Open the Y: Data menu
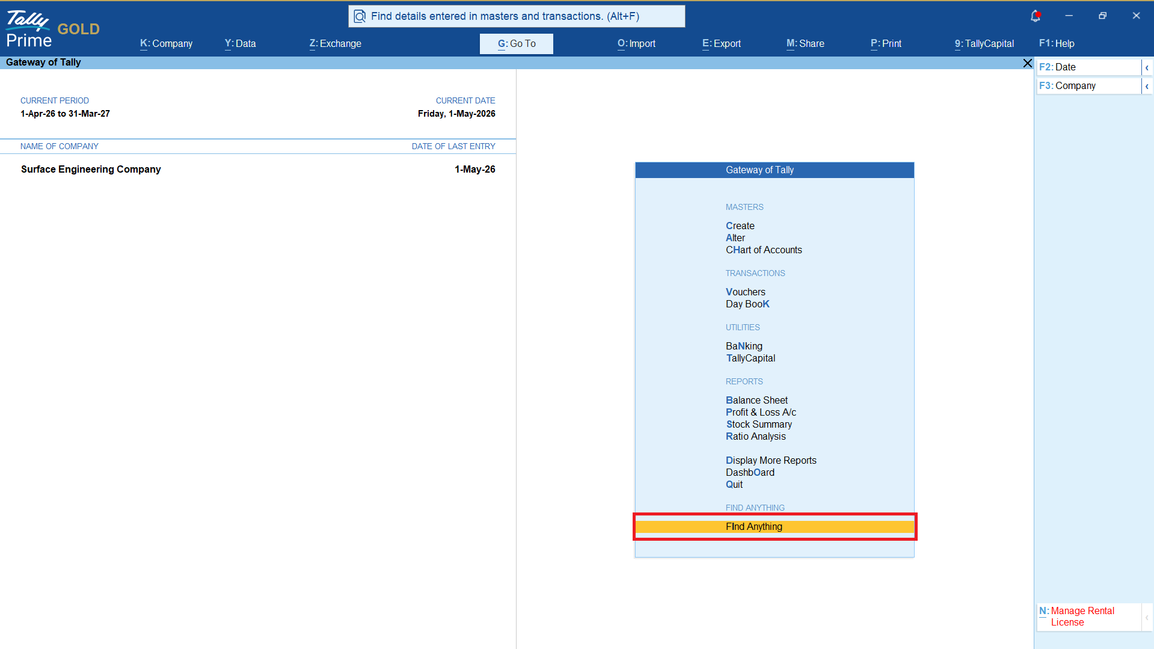This screenshot has height=649, width=1154. tap(240, 43)
